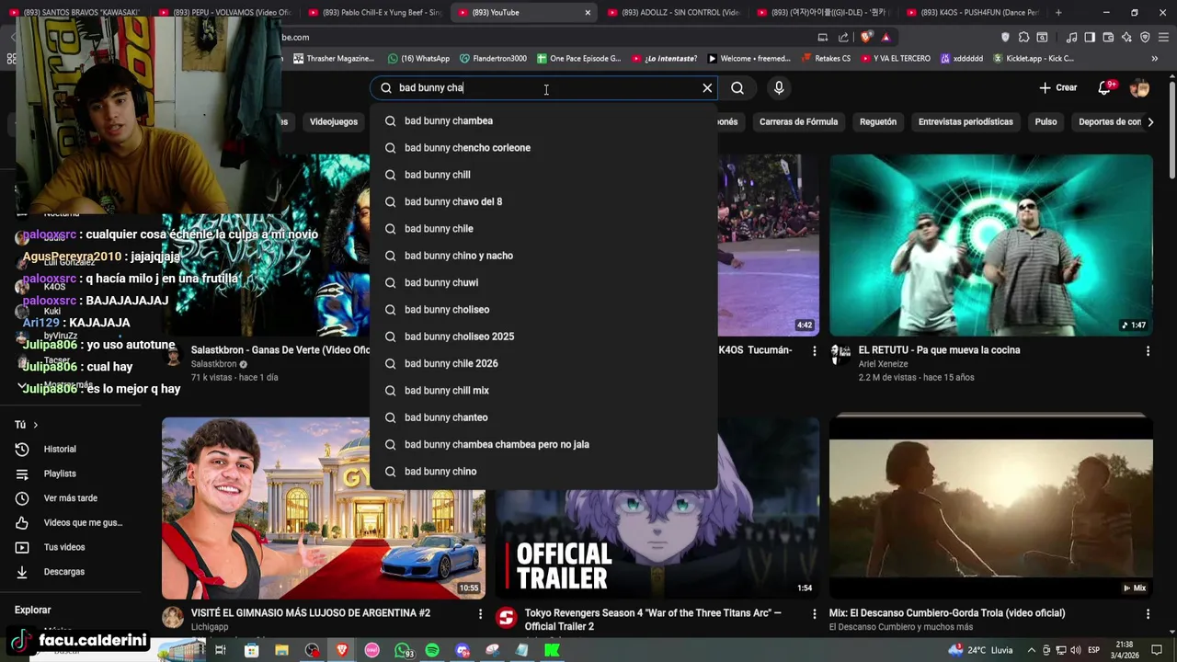1177x662 pixels.
Task: Open WhatsApp from the taskbar
Action: [x=403, y=650]
